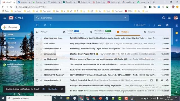The image size is (180, 101).
Task: Click the Windows taskbar search box
Action: [29, 98]
